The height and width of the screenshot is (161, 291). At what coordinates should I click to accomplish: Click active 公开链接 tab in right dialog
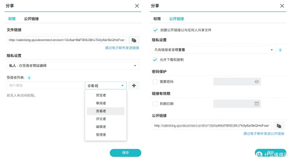(176, 19)
